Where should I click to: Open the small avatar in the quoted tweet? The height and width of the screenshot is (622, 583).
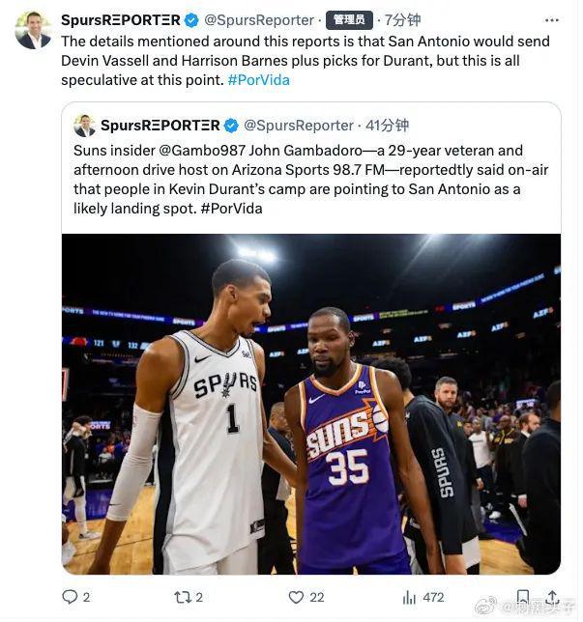(x=84, y=126)
